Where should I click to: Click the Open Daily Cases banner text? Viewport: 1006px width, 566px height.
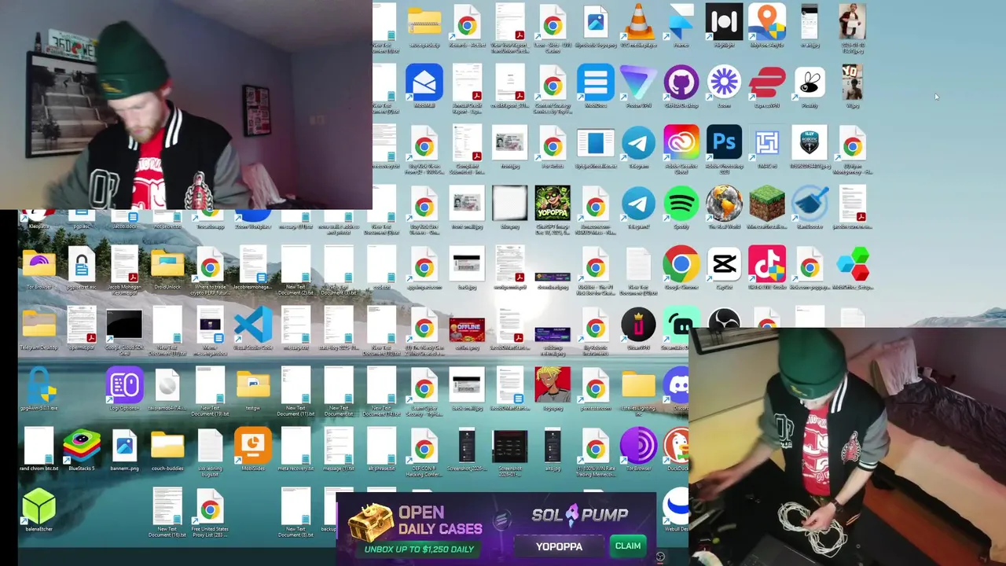tap(439, 520)
